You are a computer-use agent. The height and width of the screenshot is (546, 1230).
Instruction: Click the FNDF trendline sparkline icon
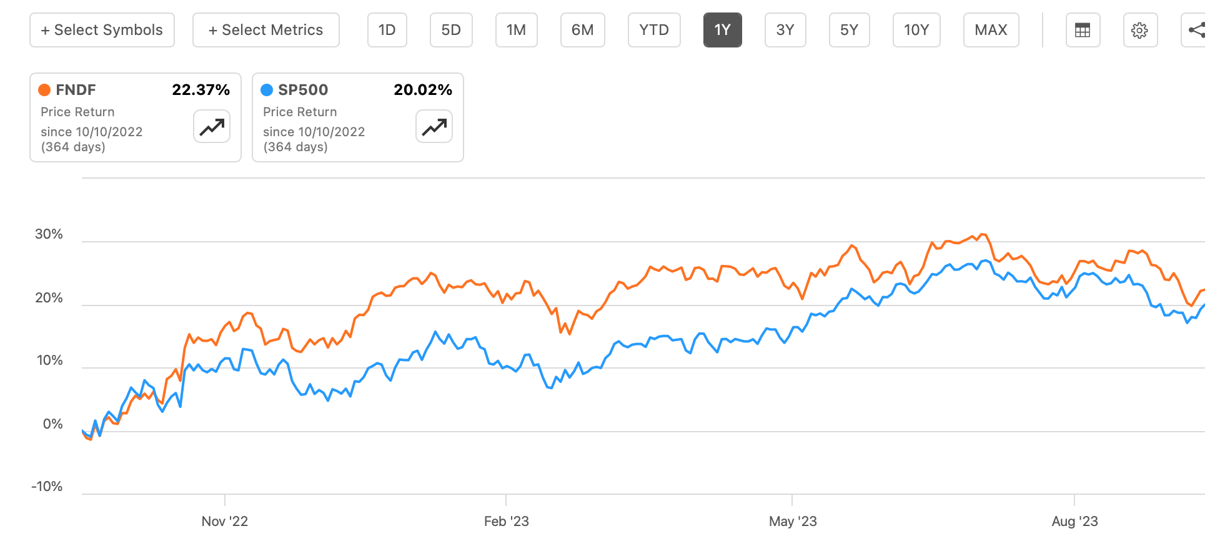(211, 126)
